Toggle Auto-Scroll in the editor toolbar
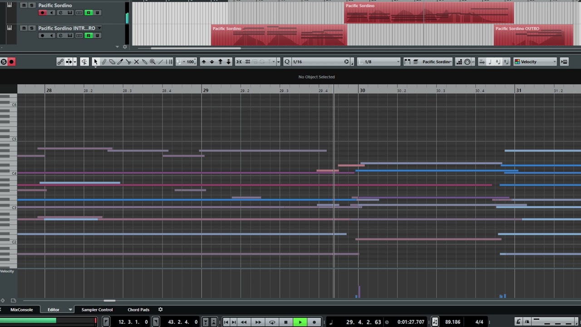 click(x=68, y=62)
